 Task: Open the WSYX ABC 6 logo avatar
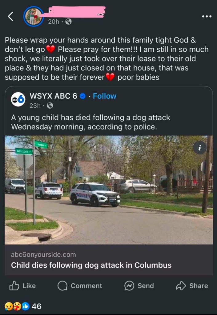coord(18,99)
